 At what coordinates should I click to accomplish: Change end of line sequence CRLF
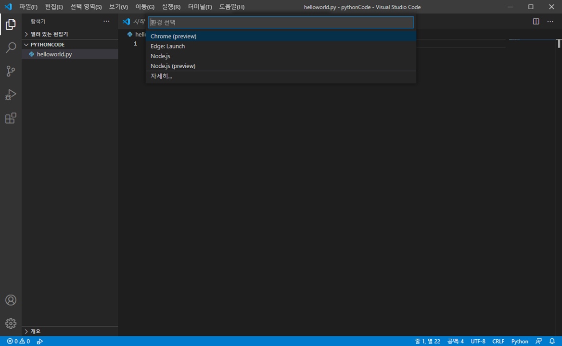click(498, 341)
